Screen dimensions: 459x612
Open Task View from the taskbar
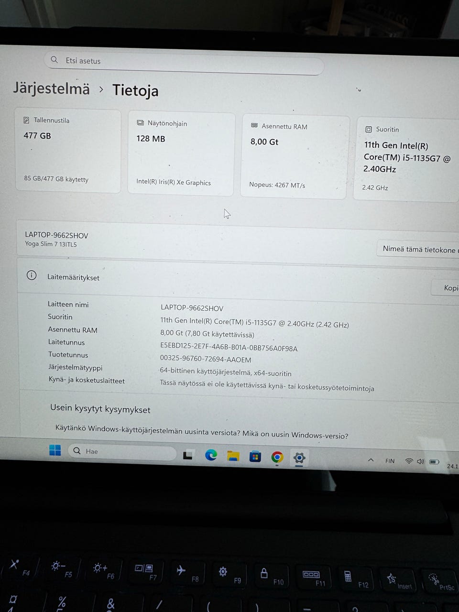tap(188, 455)
